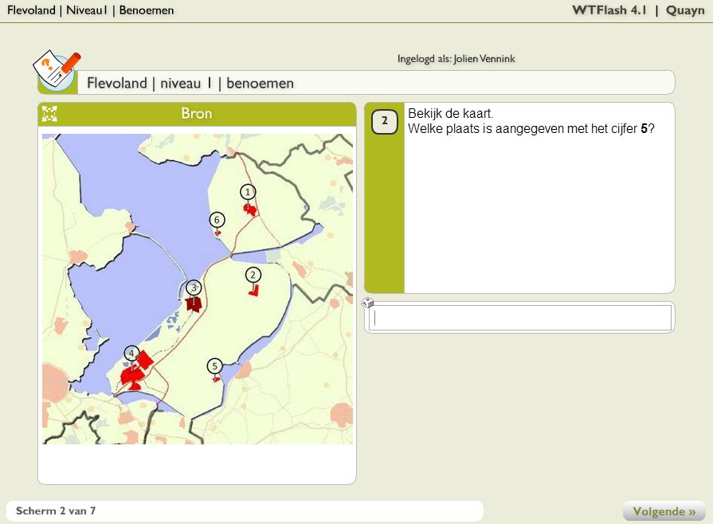The height and width of the screenshot is (524, 713).
Task: Select map marker number 2
Action: click(x=253, y=275)
